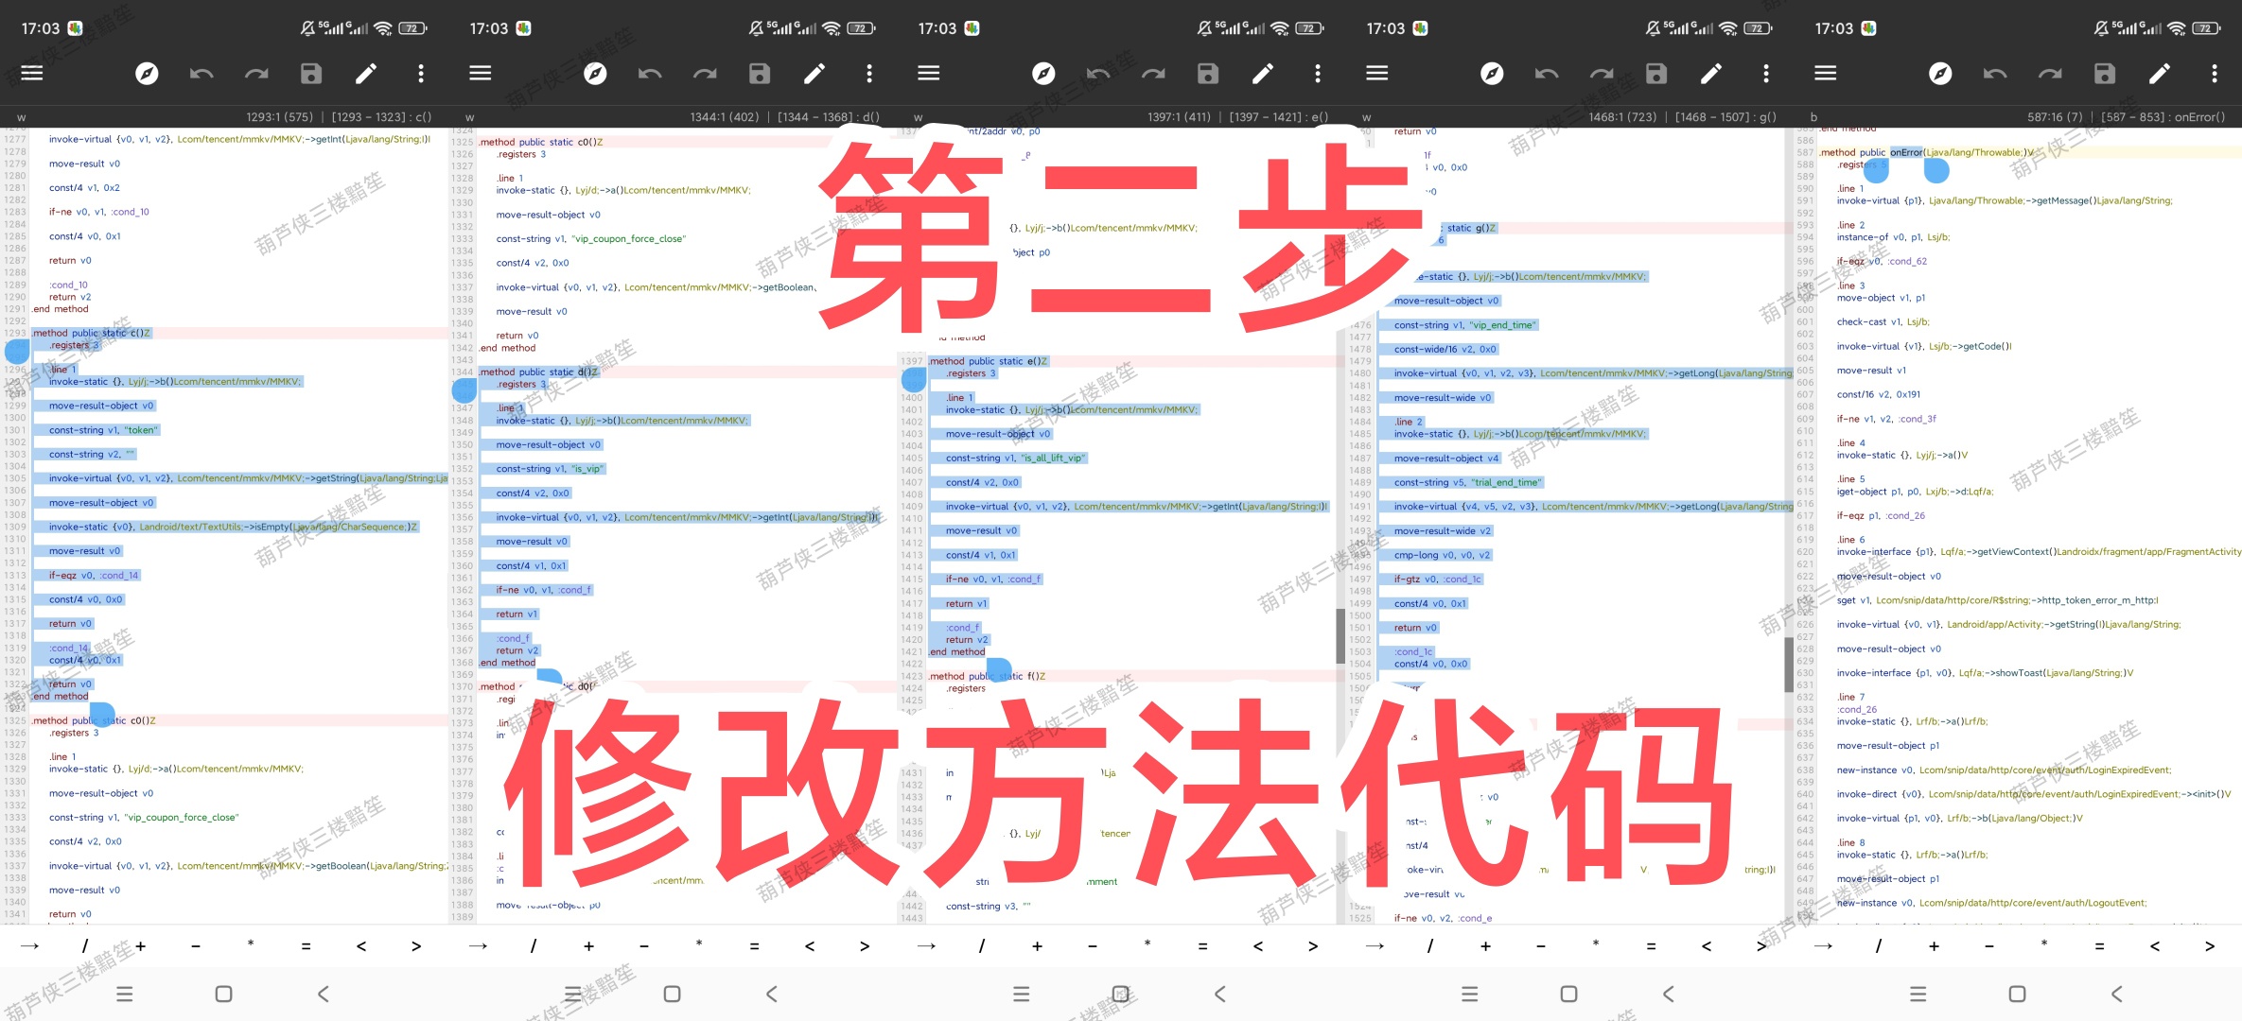
Task: Undo the last edit in the e() editor
Action: 1098,73
